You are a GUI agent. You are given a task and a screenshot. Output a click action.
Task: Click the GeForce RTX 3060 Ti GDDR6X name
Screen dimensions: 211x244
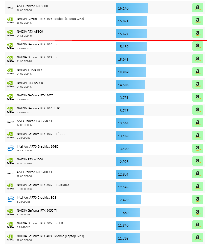43,185
